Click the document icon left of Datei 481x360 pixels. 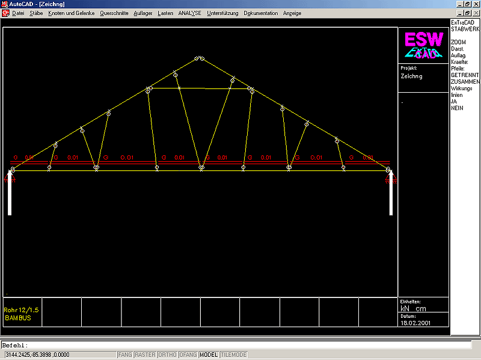[5, 13]
